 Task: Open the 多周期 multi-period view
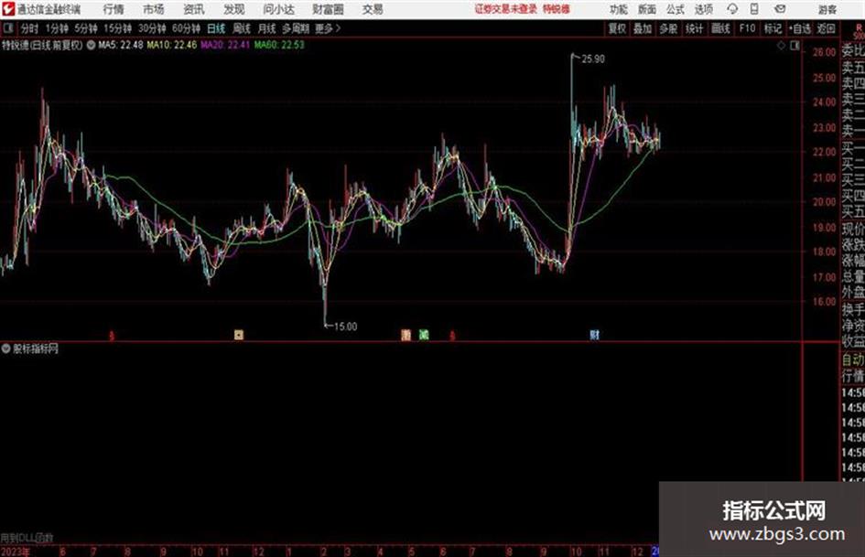296,28
